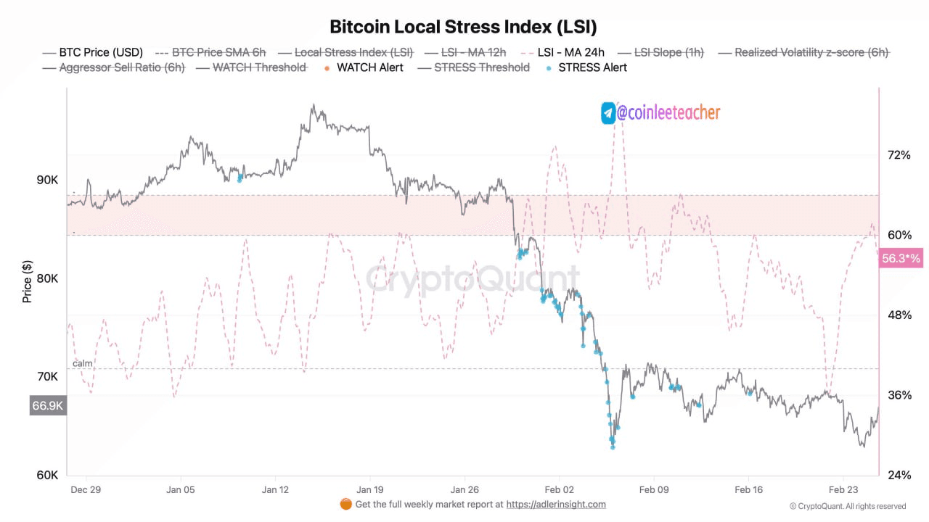
Task: Click the blue STRESS Alert legend dot
Action: (548, 67)
